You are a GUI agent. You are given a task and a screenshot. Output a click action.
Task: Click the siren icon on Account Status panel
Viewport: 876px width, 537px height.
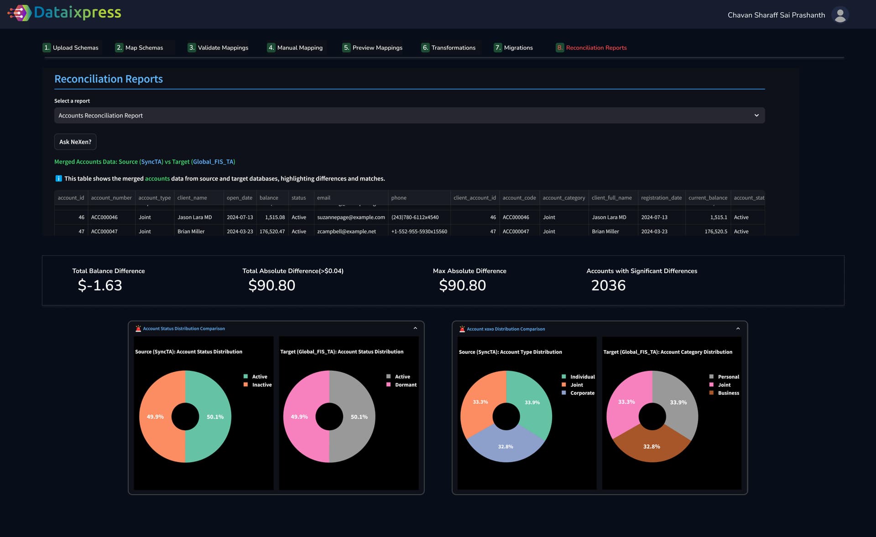click(x=138, y=329)
